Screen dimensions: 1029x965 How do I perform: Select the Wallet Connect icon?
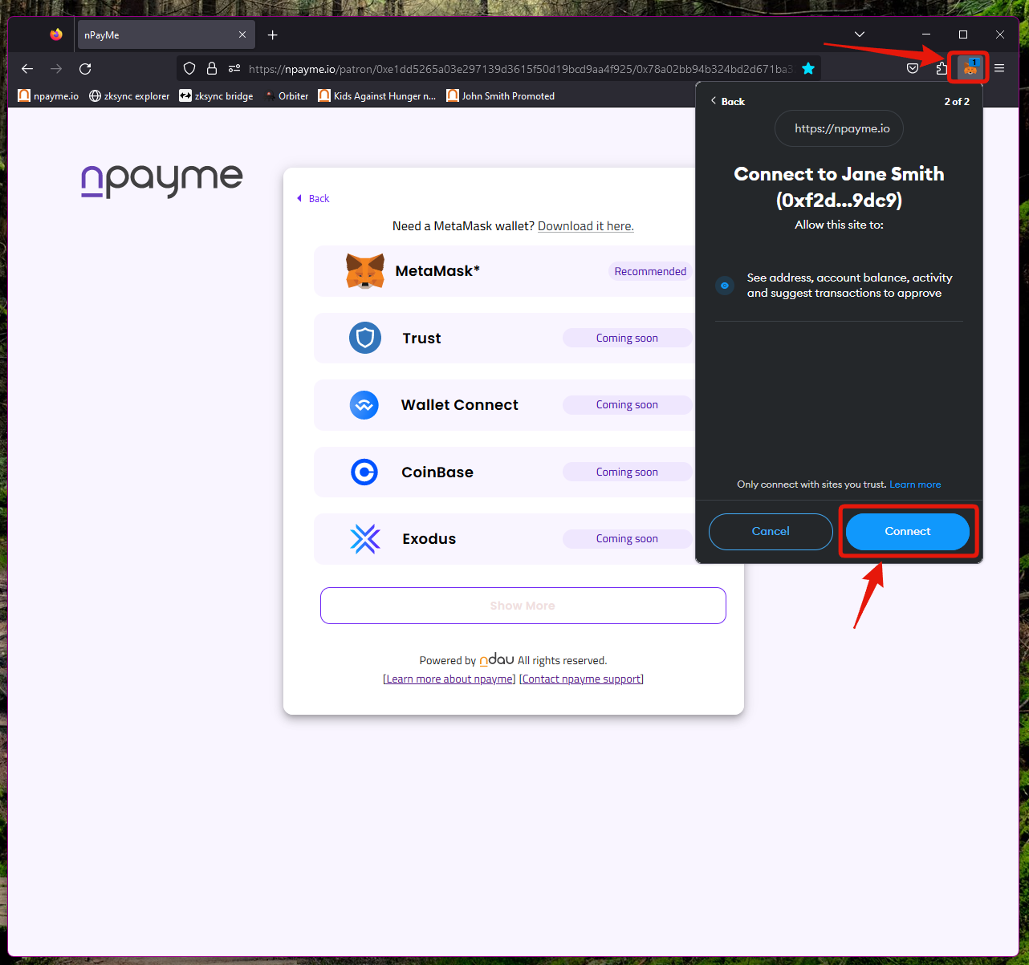coord(364,405)
